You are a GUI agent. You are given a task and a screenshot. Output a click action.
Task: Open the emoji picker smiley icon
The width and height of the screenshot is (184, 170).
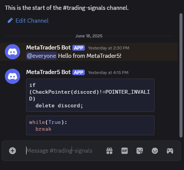point(155,151)
